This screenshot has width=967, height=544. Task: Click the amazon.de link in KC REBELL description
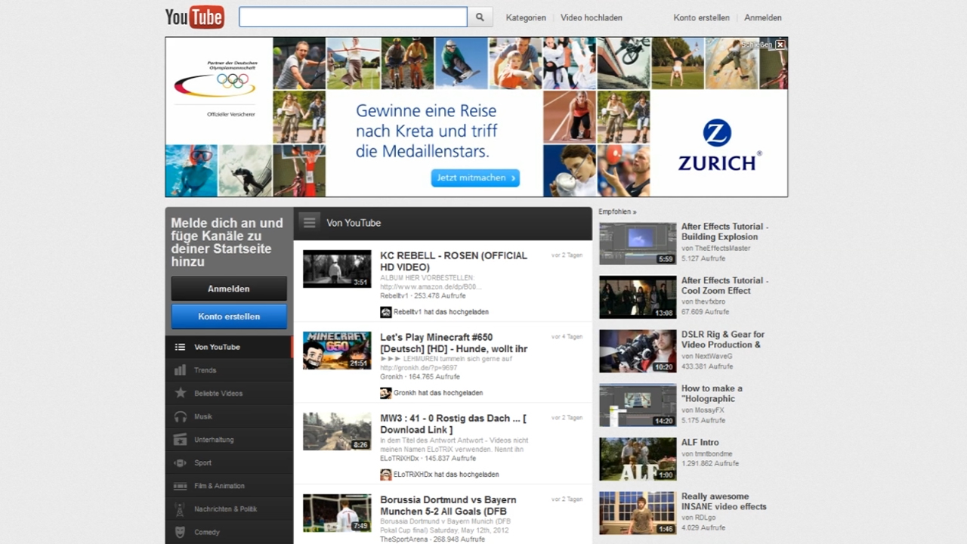[431, 287]
